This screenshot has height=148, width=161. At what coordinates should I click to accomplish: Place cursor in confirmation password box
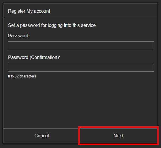tap(81, 67)
